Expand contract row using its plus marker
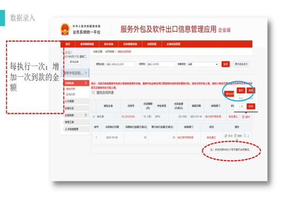Viewport: 284px width, 199px height. click(x=93, y=116)
